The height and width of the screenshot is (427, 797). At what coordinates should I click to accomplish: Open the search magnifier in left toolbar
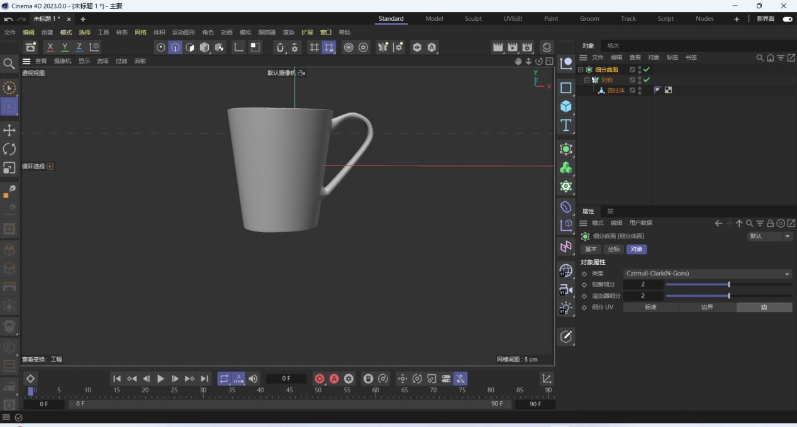[9, 64]
